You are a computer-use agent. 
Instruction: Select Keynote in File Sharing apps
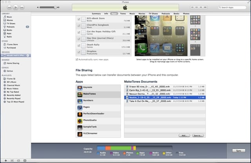point(98,88)
